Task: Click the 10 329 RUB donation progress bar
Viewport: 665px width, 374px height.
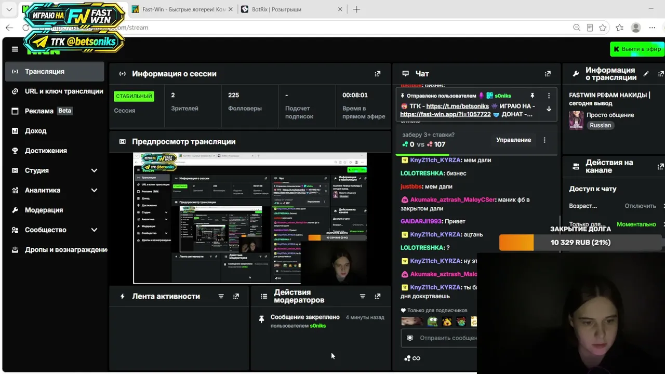Action: (x=581, y=243)
